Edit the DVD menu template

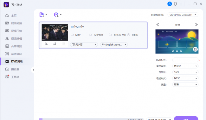click(195, 49)
